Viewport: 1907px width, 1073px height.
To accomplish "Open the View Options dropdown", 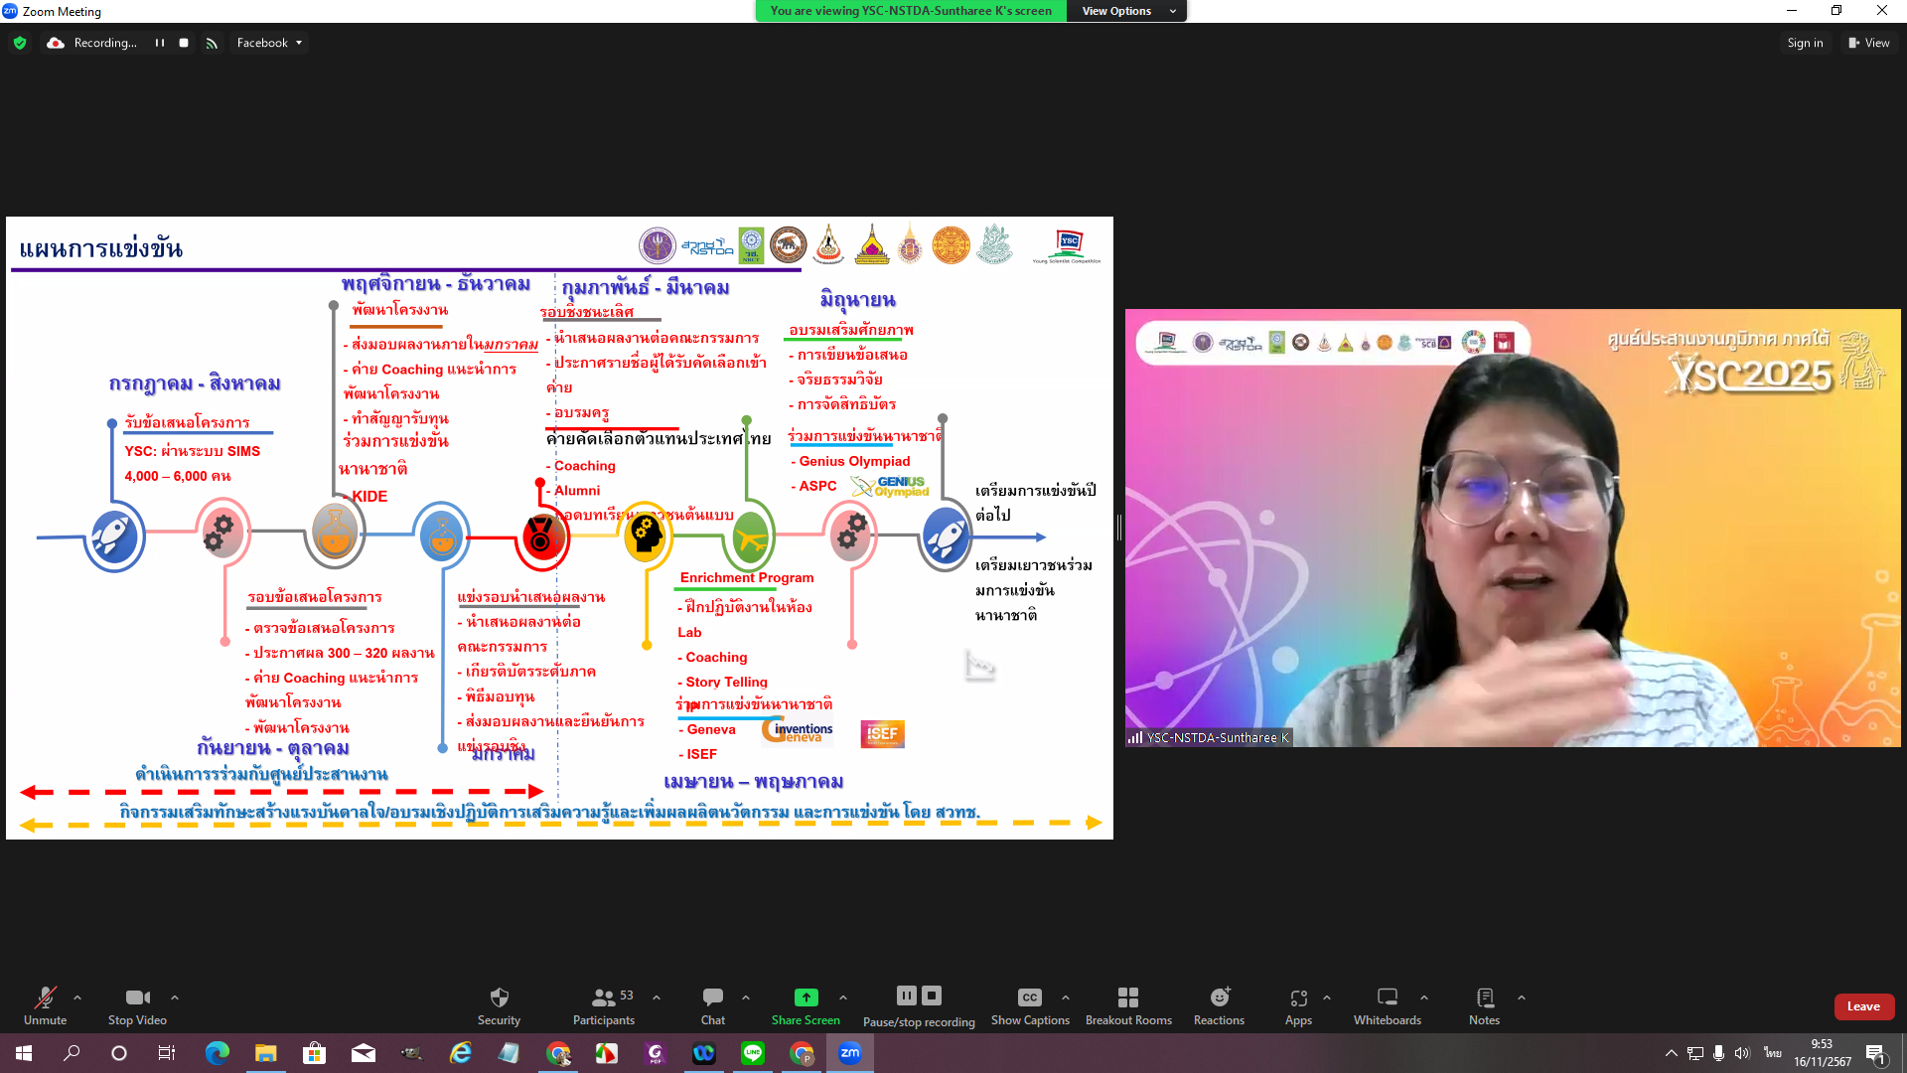I will 1127,11.
